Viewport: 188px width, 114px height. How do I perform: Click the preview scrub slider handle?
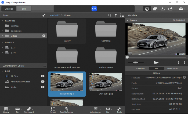click(127, 57)
